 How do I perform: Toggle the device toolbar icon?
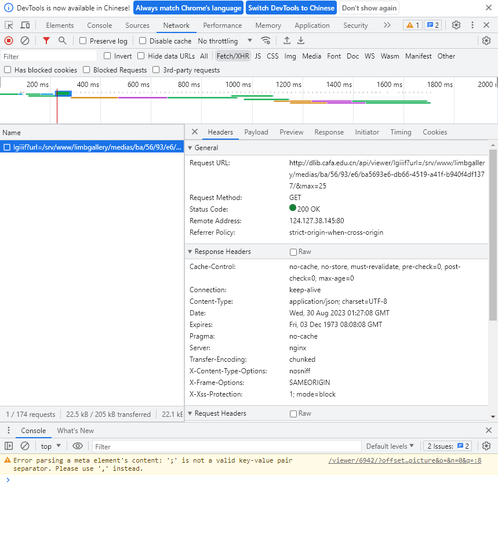pyautogui.click(x=25, y=26)
